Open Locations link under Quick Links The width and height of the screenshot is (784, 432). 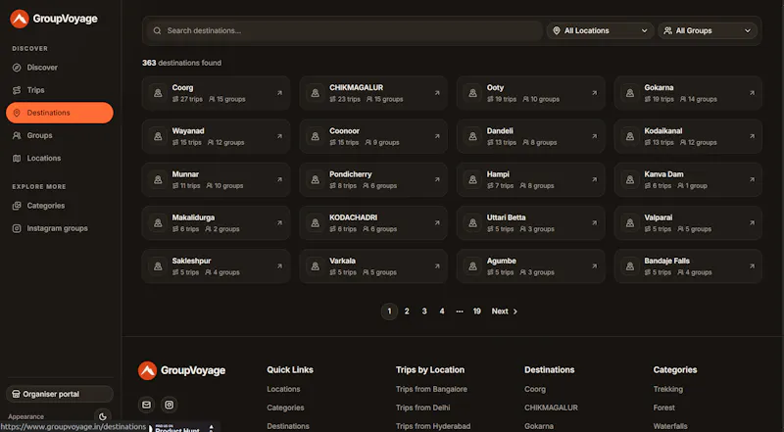283,389
